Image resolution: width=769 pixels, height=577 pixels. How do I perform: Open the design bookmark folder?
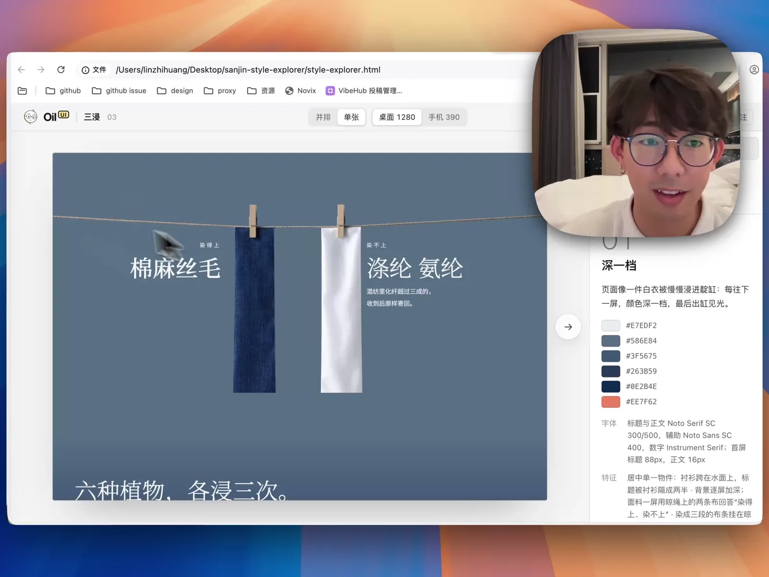point(175,91)
